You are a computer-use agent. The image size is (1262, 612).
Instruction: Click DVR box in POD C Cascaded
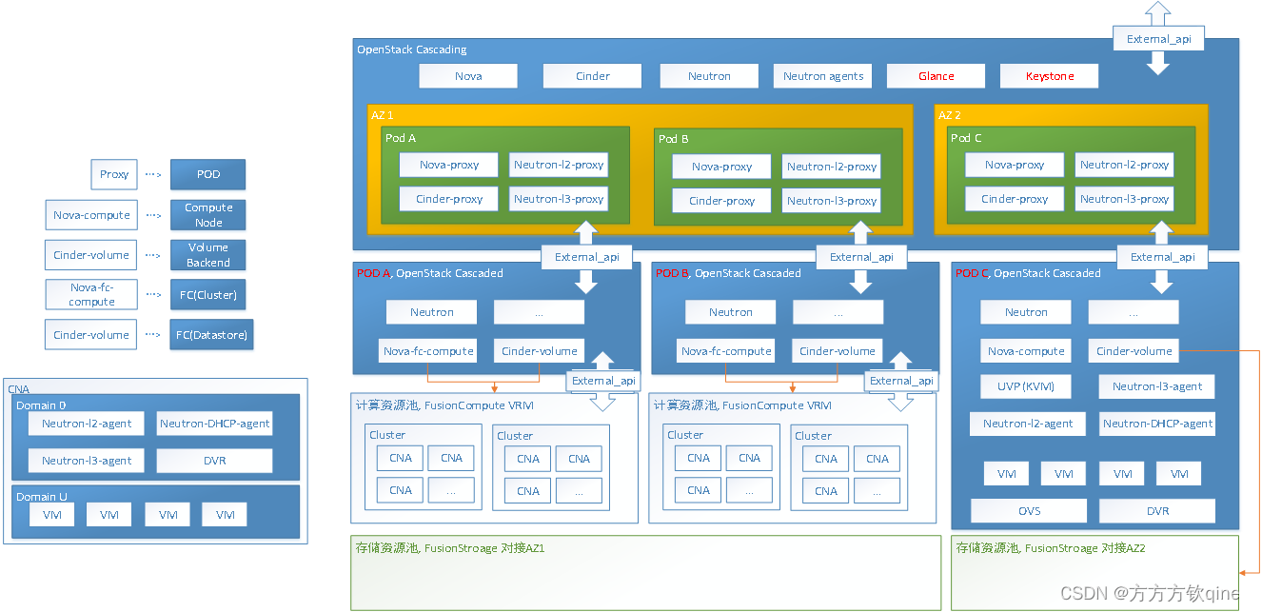(1157, 511)
